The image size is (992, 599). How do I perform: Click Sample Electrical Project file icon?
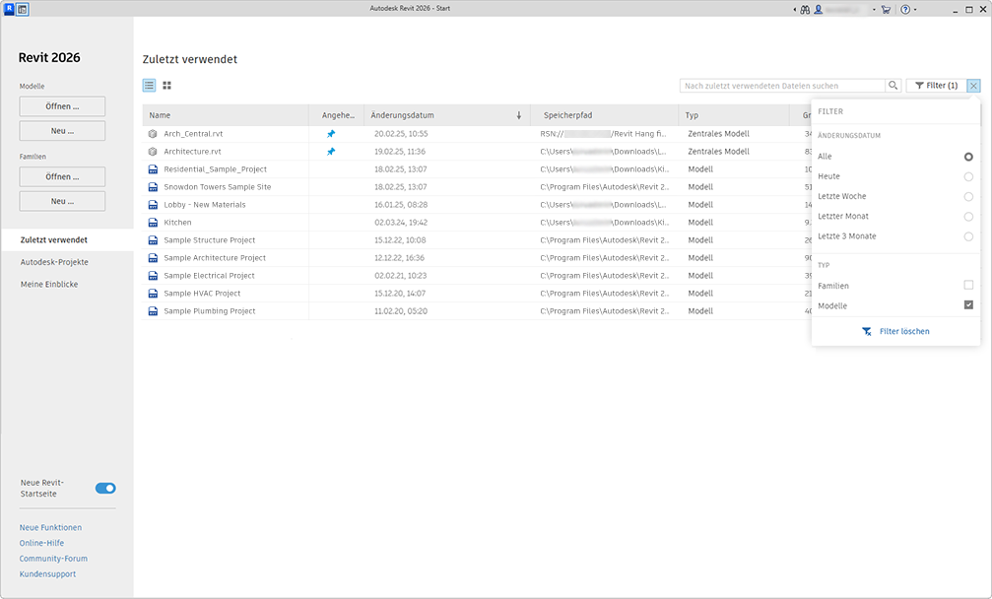click(x=153, y=276)
